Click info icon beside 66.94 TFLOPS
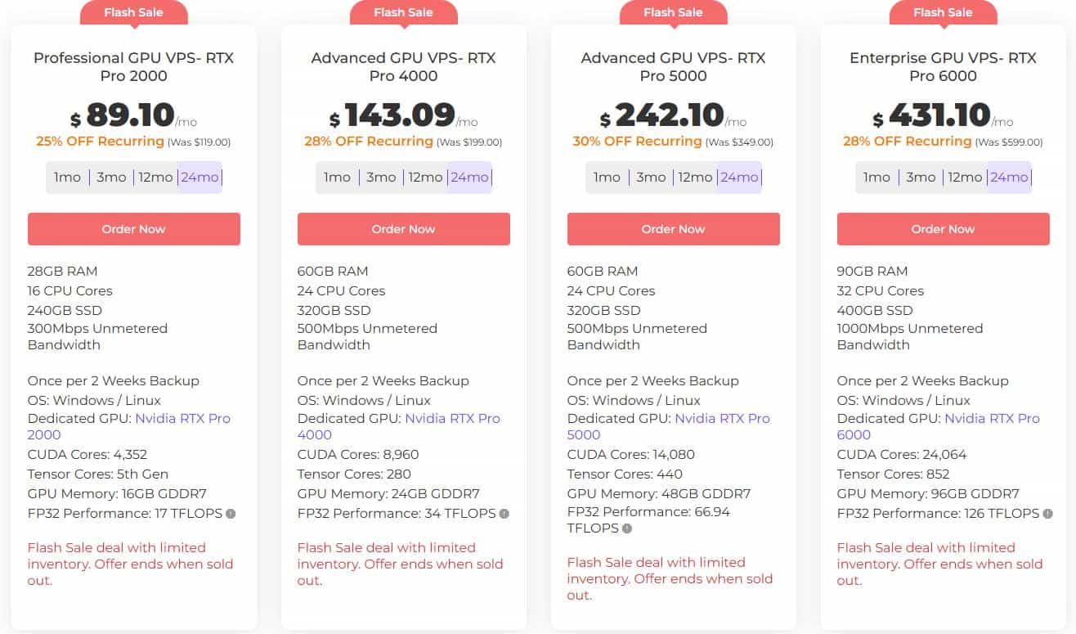Screen dimensions: 1076x634 (x=627, y=528)
